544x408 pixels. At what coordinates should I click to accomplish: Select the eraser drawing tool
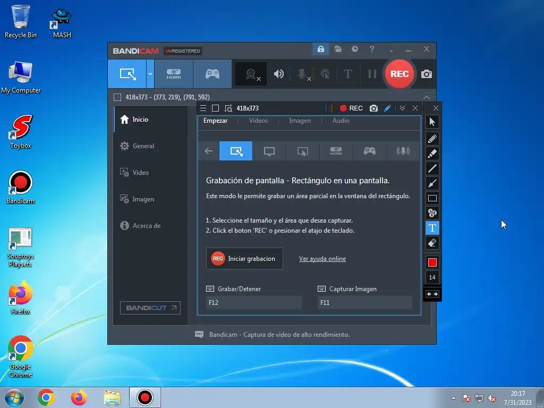click(x=432, y=243)
